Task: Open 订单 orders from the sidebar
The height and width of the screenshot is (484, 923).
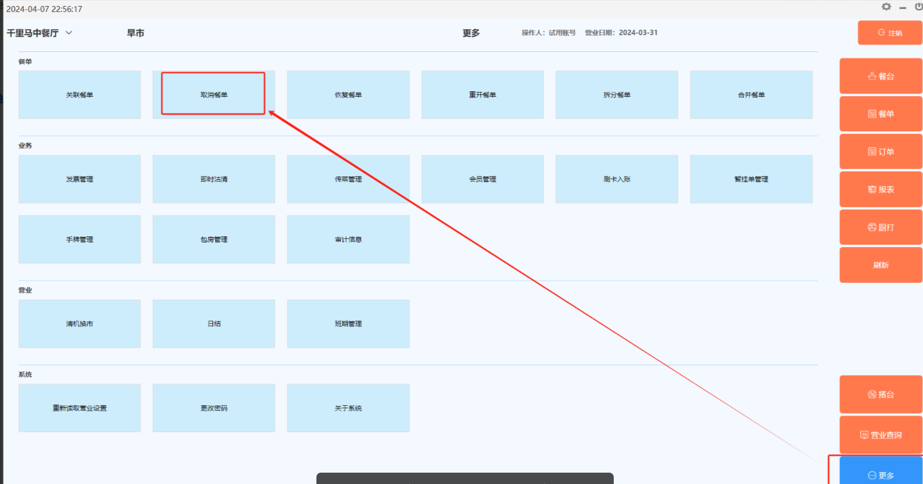Action: [x=881, y=152]
